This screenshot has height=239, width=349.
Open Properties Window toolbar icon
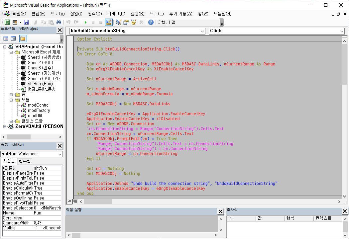point(126,22)
